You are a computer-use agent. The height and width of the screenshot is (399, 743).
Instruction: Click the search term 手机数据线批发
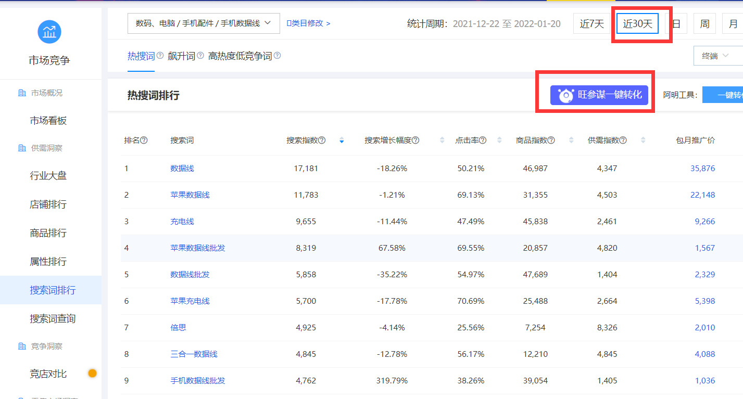[198, 381]
